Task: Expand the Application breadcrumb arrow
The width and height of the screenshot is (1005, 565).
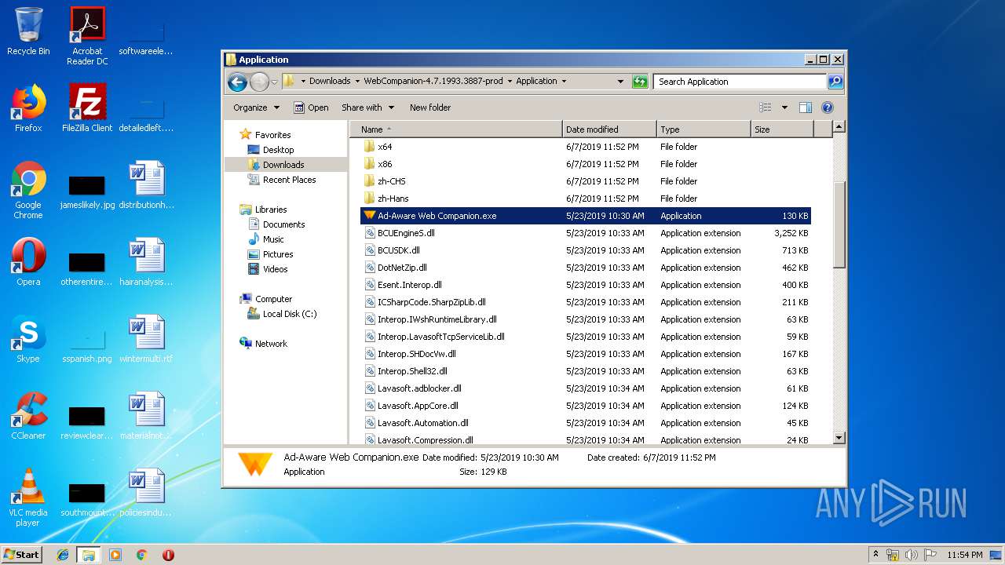Action: tap(564, 82)
